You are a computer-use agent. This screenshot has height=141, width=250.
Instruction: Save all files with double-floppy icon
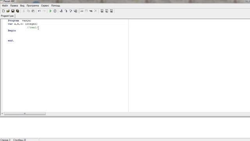point(18,11)
